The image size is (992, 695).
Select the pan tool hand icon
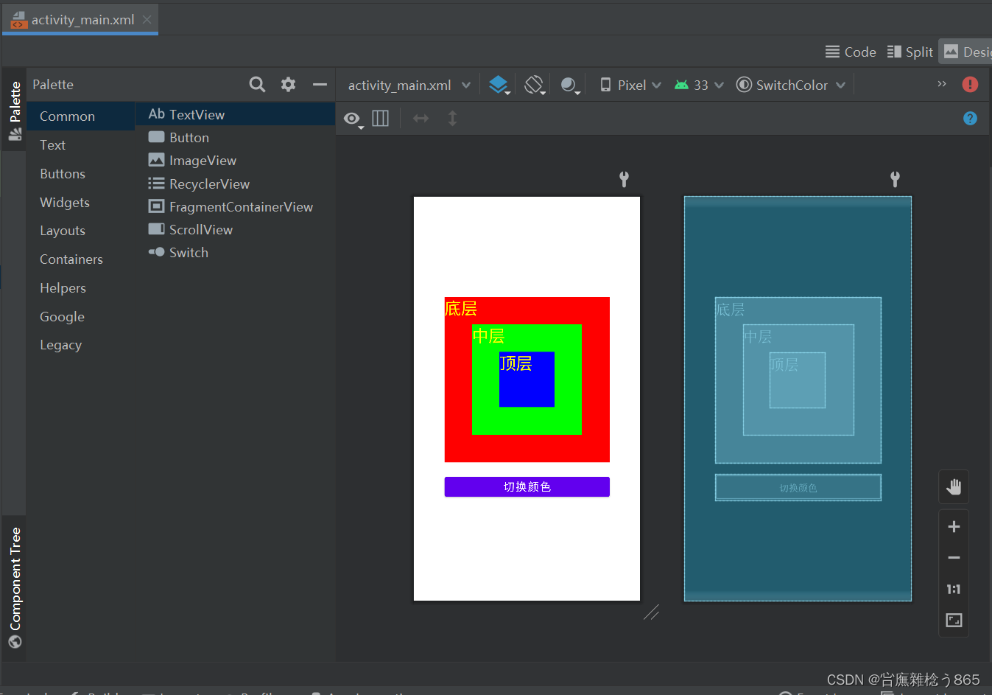pos(953,486)
